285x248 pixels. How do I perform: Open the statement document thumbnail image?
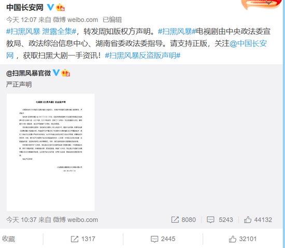pyautogui.click(x=51, y=152)
